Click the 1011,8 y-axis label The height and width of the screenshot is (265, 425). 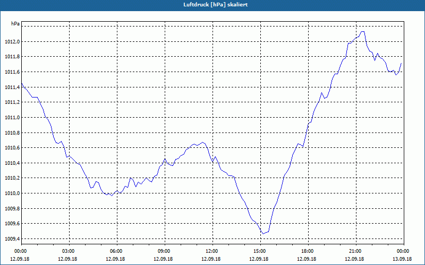(x=12, y=57)
